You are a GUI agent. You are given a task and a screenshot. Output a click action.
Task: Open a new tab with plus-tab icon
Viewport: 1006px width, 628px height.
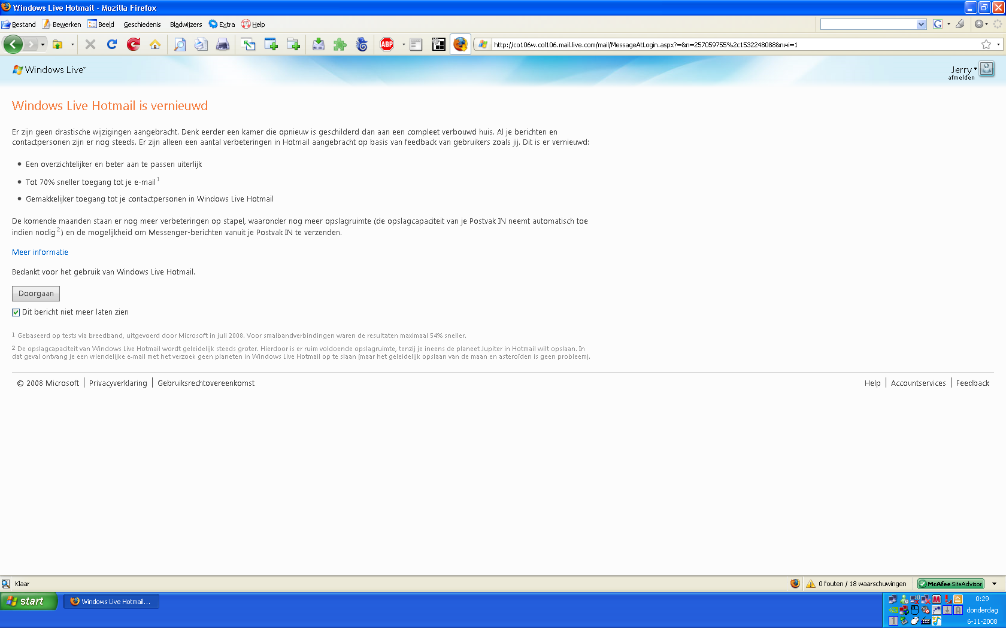(x=293, y=44)
